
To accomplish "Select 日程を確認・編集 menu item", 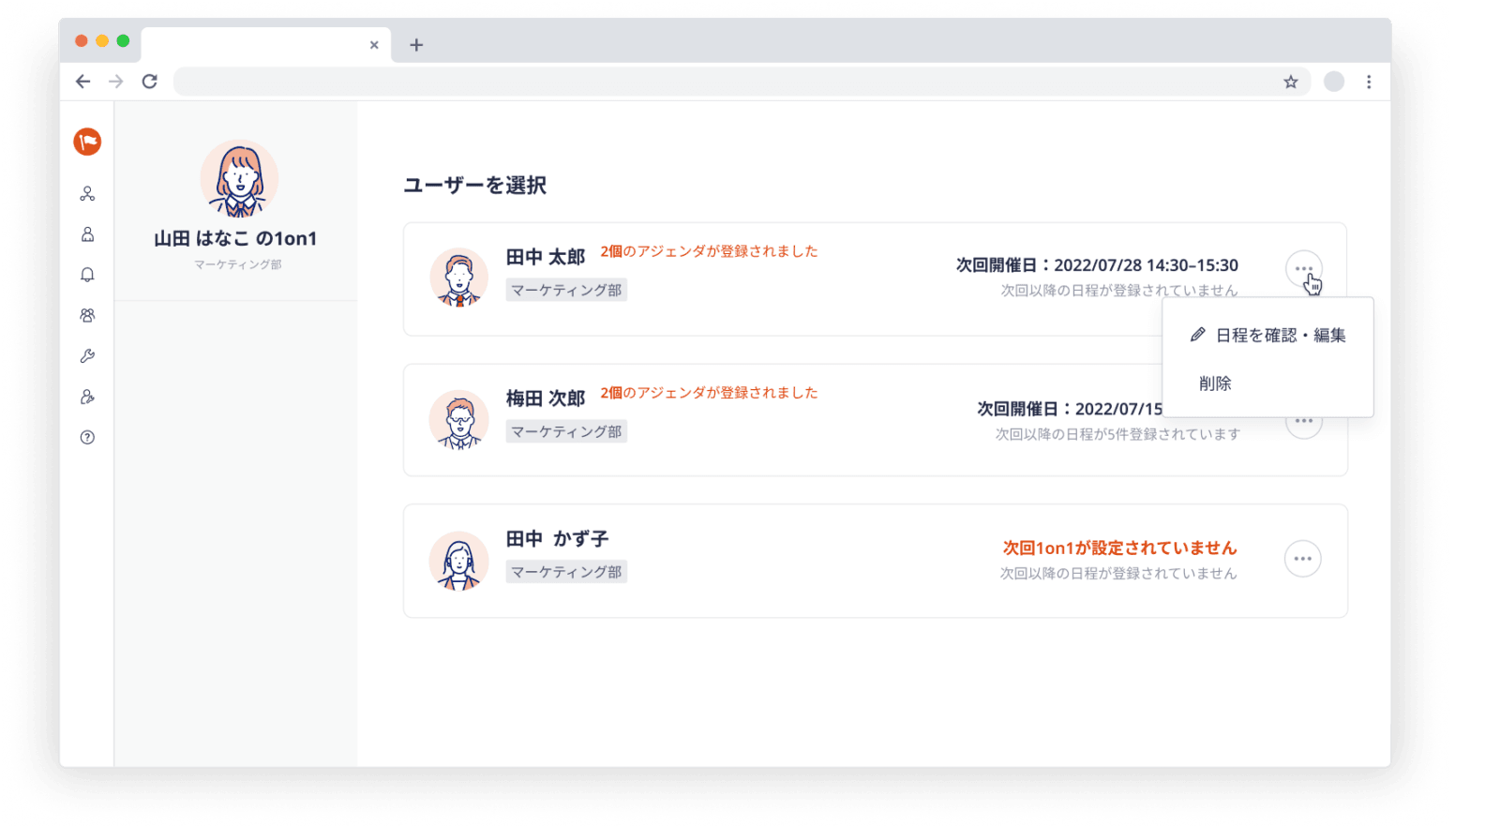I will [1268, 335].
